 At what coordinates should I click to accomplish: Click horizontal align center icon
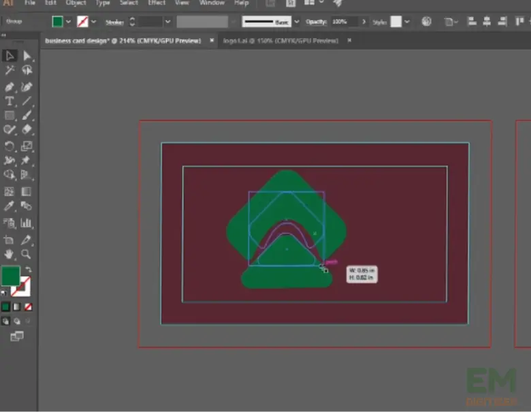click(x=487, y=22)
